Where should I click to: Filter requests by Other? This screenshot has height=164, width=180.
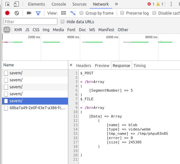point(123,30)
